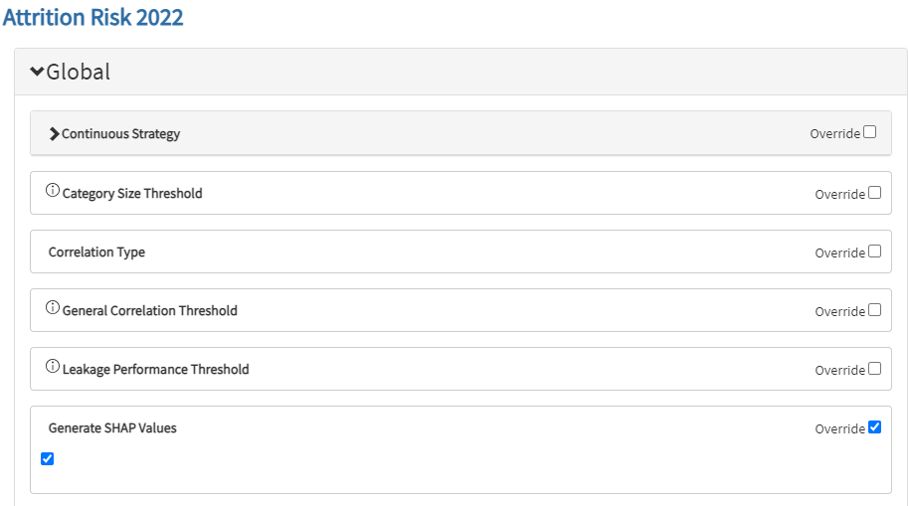Uncheck the Generate SHAP Values value checkbox
The image size is (908, 506).
47,458
